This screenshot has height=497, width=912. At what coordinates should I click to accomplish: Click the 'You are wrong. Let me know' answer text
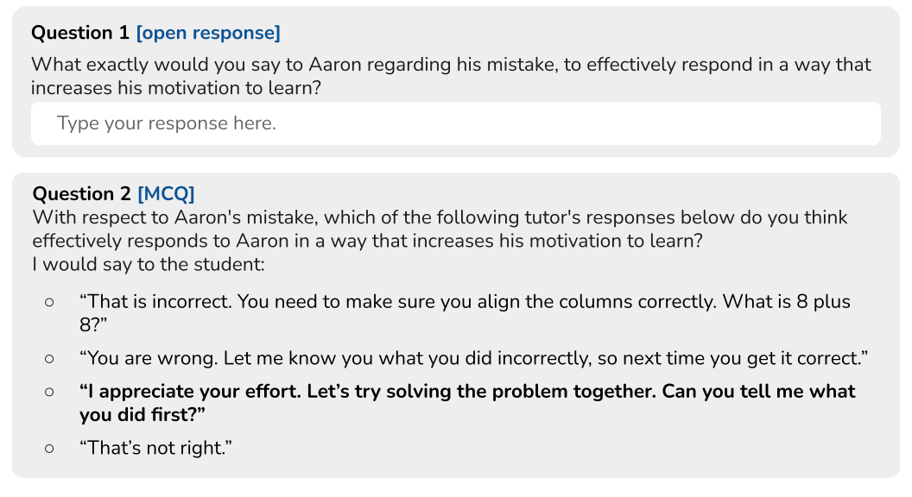coord(259,358)
